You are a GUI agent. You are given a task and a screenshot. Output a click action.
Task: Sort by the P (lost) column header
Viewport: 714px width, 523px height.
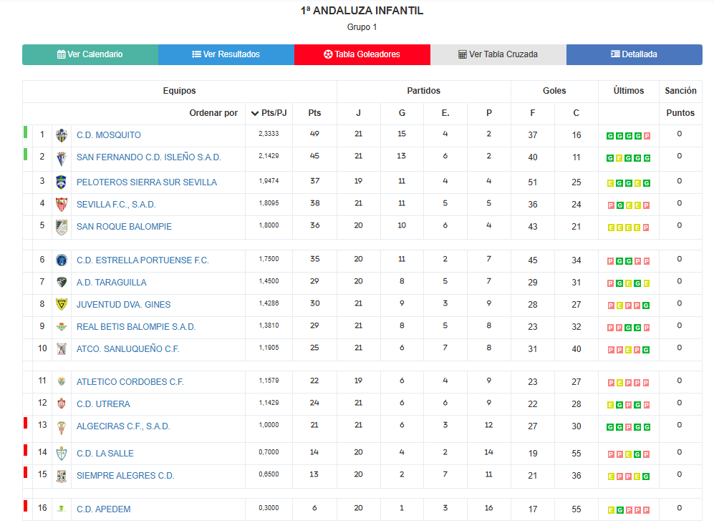coord(489,113)
